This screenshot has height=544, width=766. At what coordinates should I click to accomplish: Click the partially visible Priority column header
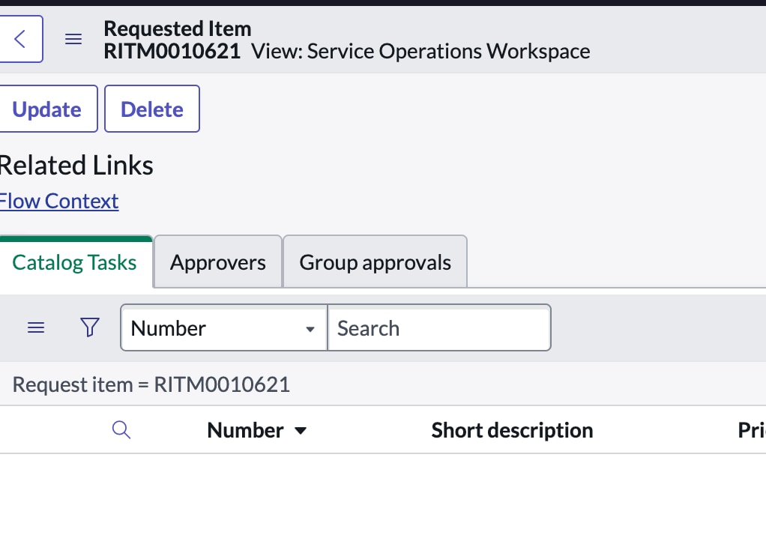[x=751, y=430]
